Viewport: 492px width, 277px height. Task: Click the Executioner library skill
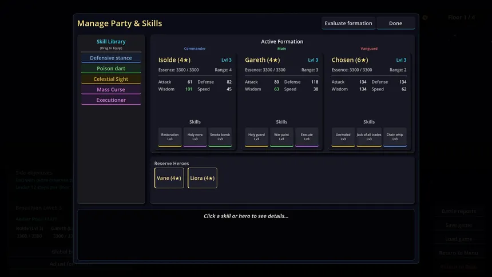tap(111, 100)
